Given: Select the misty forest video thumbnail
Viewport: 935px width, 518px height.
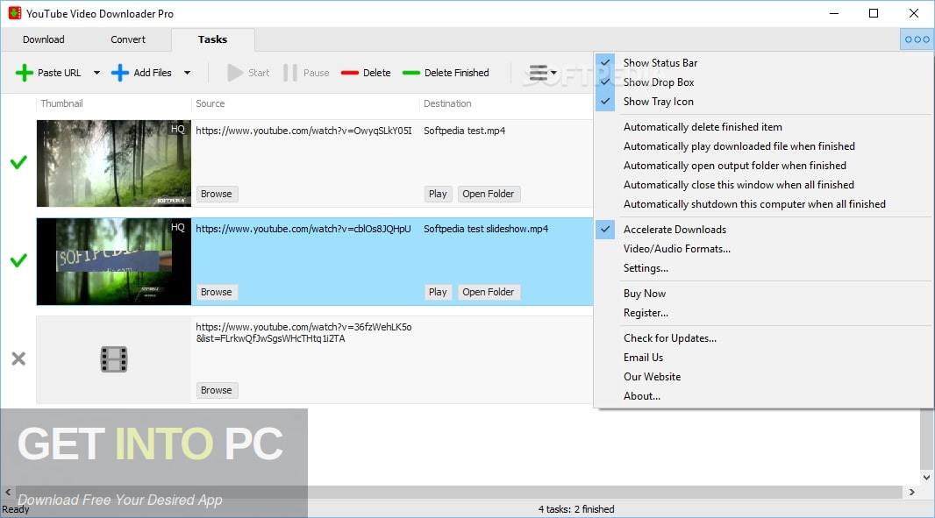Looking at the screenshot, I should [x=114, y=163].
